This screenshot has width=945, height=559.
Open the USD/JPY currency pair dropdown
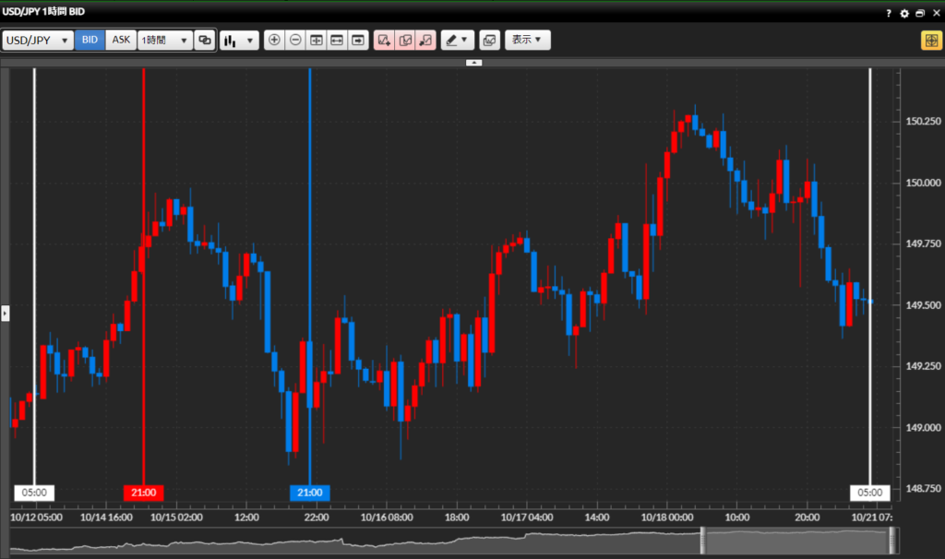click(38, 41)
